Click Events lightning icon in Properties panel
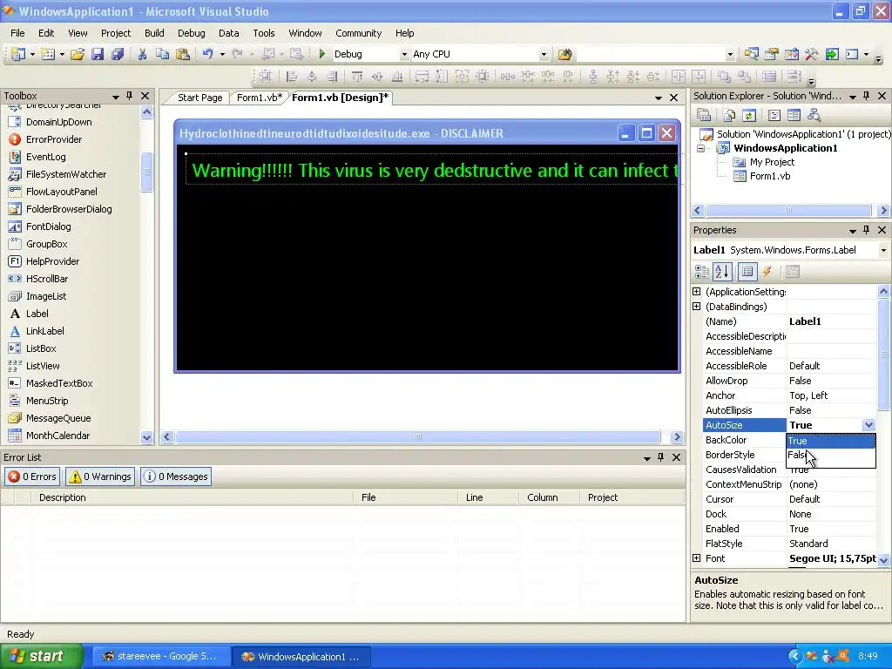 coord(767,272)
